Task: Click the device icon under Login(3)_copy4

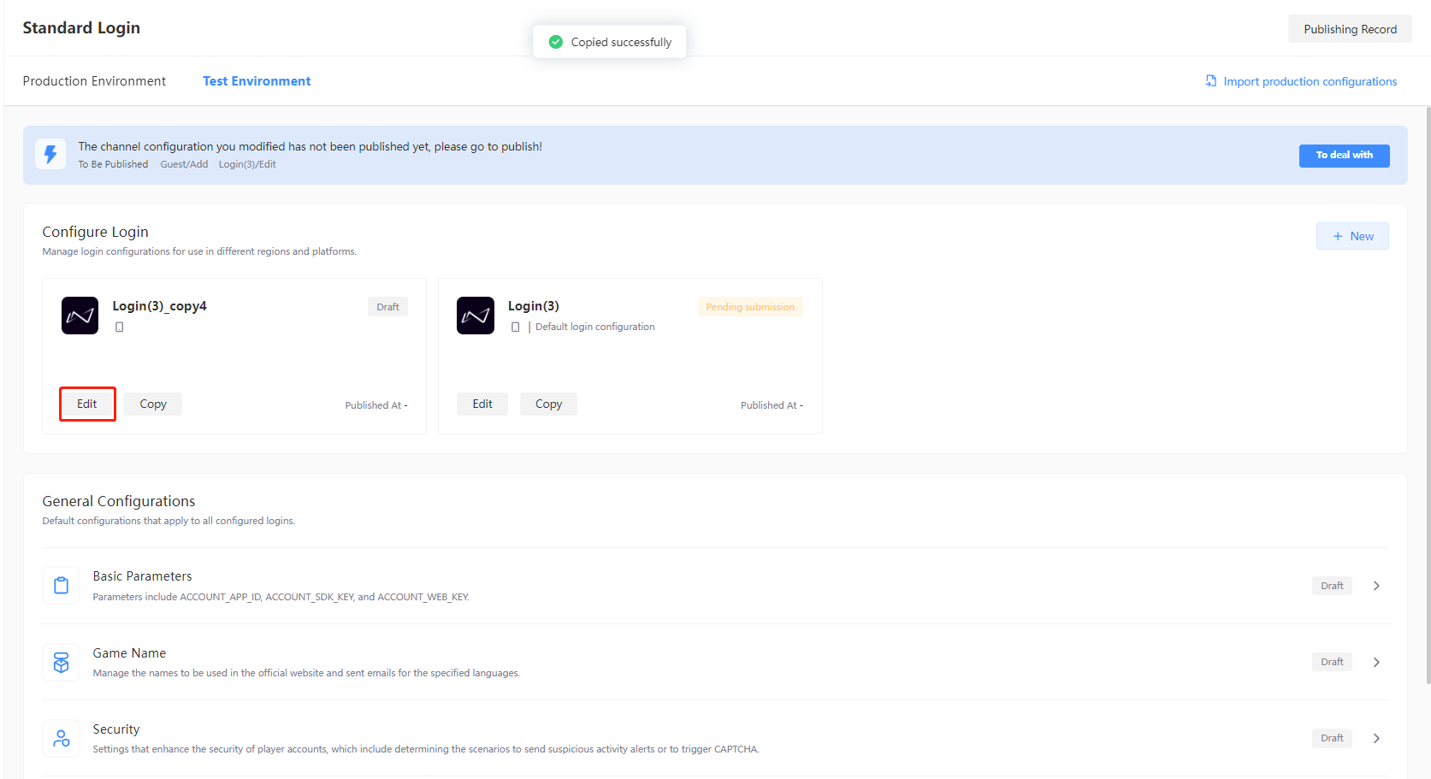Action: point(120,328)
